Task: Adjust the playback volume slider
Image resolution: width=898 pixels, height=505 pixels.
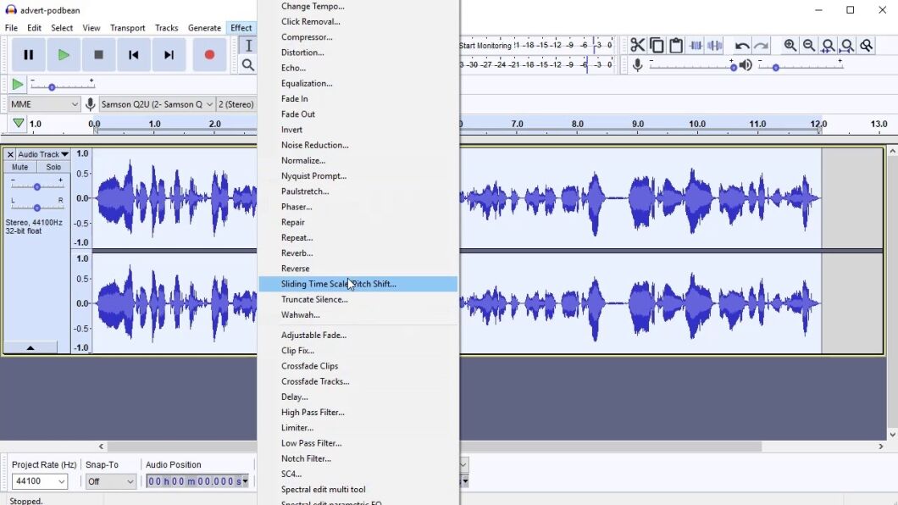Action: [x=776, y=67]
